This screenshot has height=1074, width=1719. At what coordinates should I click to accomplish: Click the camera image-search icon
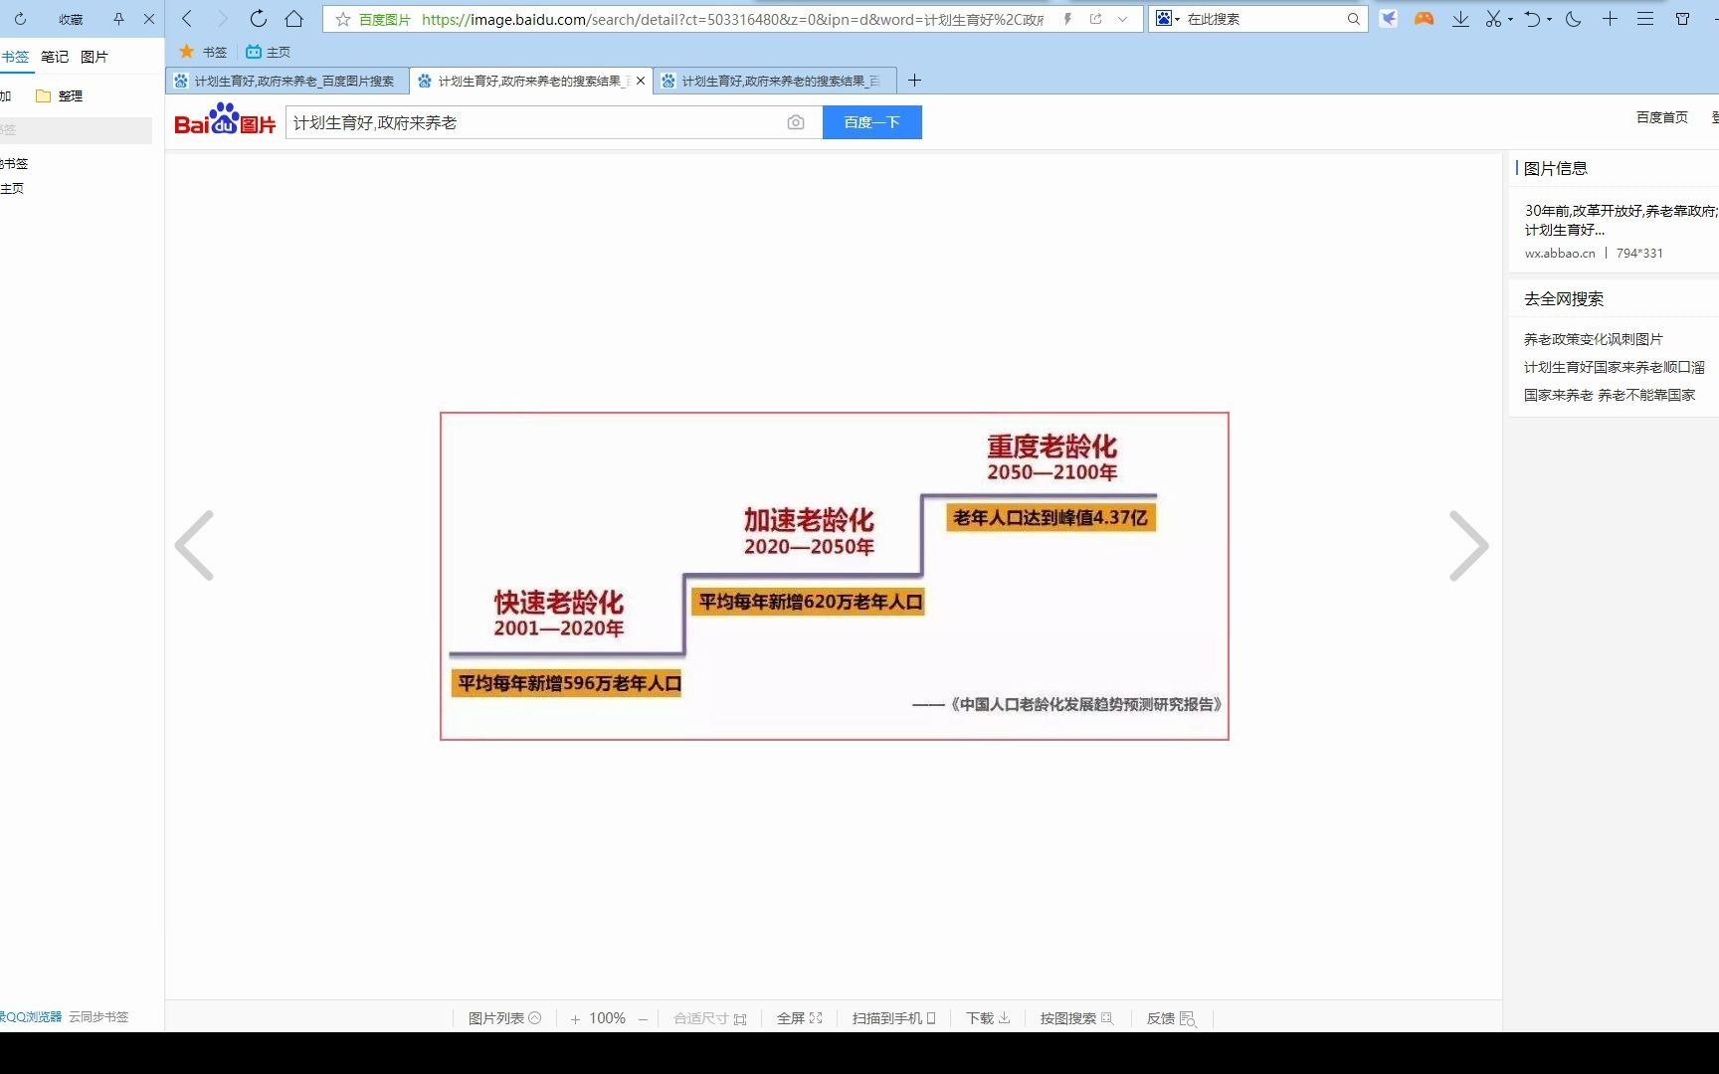click(x=796, y=122)
